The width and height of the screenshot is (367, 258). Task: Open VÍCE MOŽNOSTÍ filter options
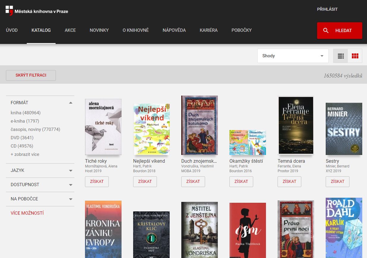point(27,213)
